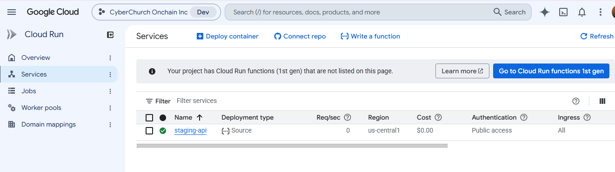Click the Cloud Run product logo
615x172 pixels.
(x=12, y=34)
